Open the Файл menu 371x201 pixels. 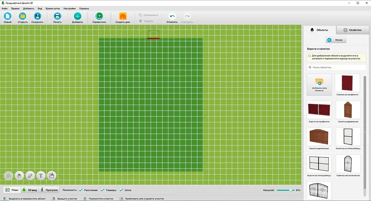[5, 8]
